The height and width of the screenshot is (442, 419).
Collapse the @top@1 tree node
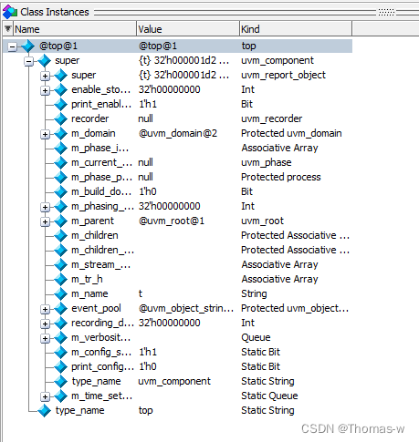click(x=12, y=46)
